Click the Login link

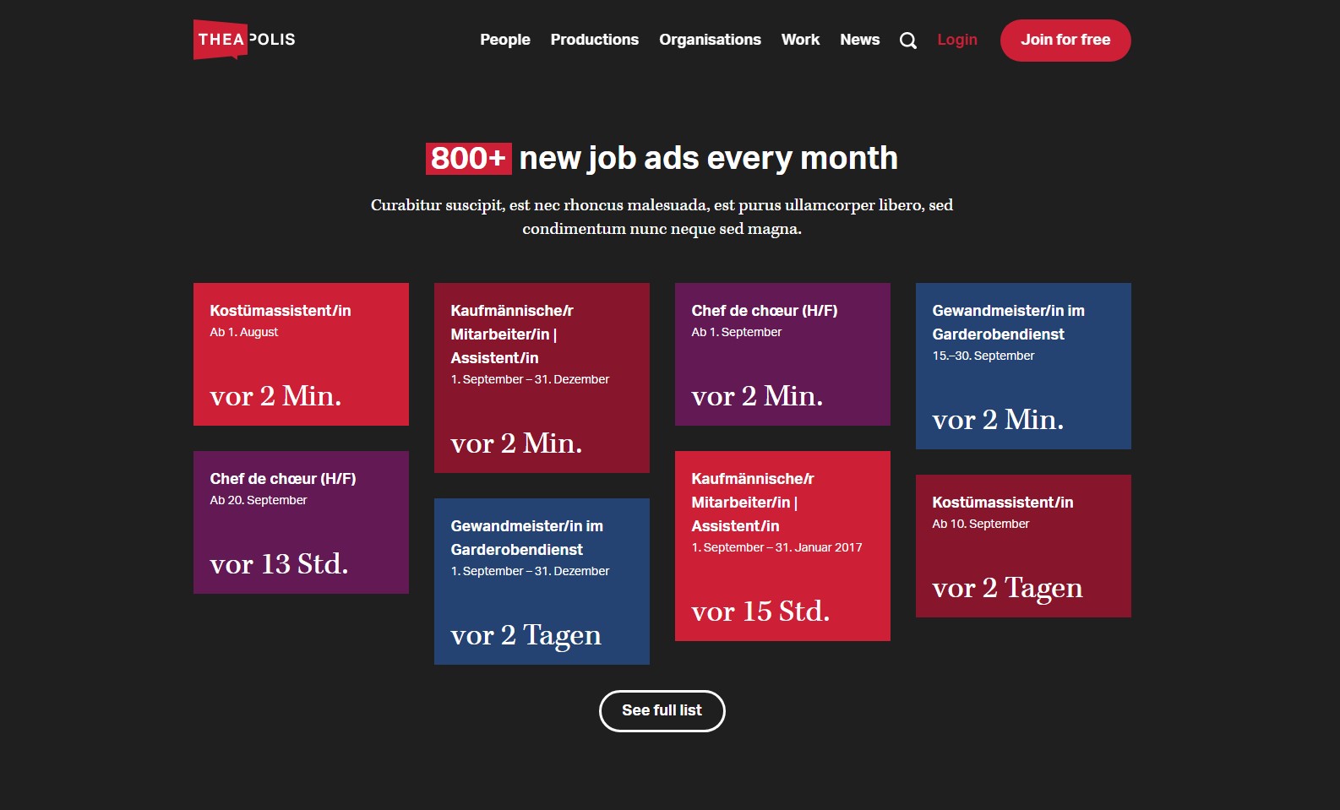pyautogui.click(x=956, y=40)
